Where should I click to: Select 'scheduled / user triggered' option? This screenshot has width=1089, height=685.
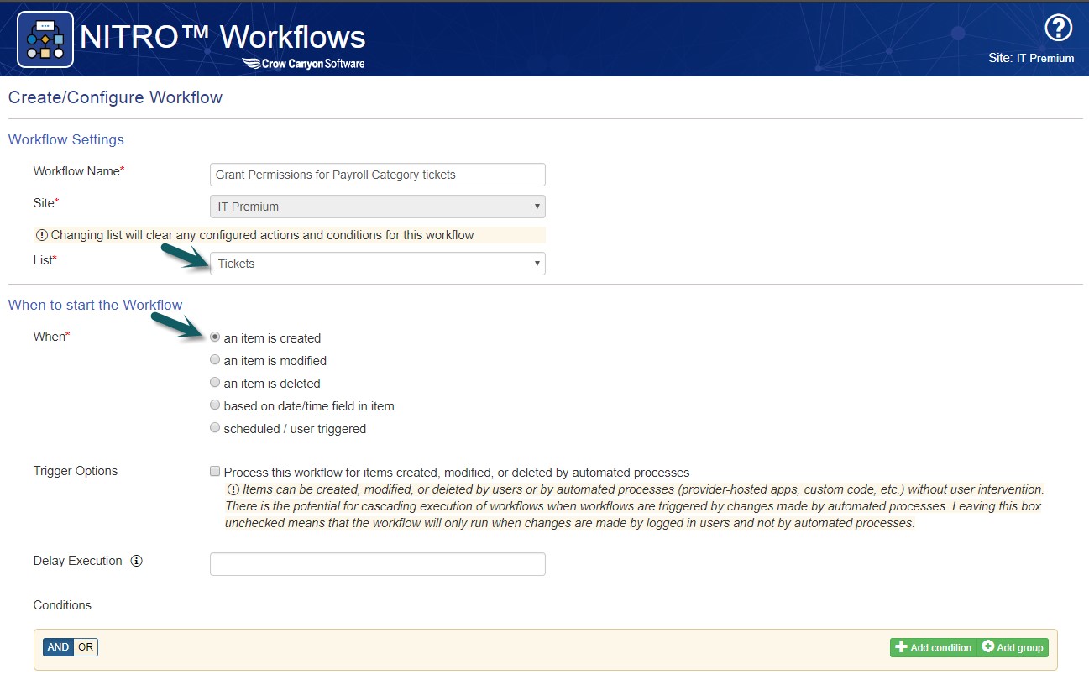point(215,428)
